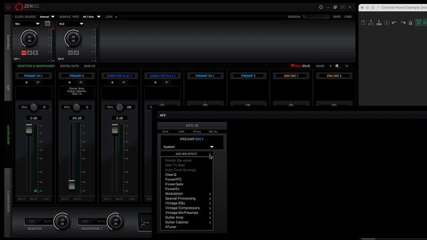Toggle the red 48V button on CH 1

point(24,53)
